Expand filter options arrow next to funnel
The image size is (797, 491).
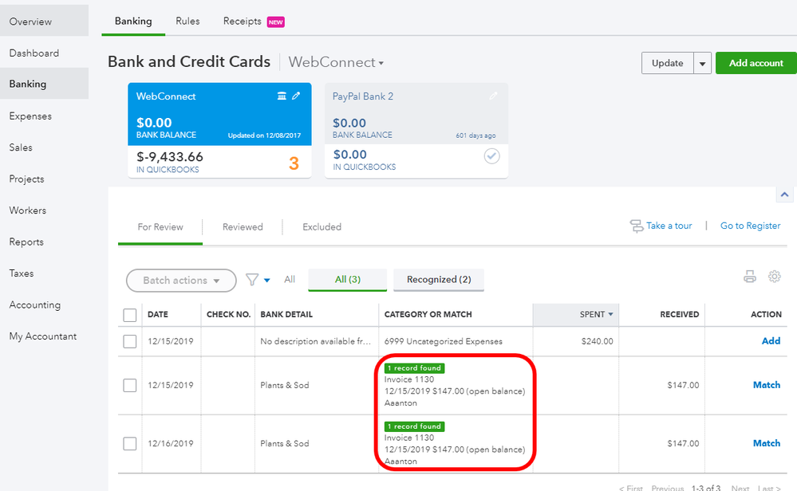pos(266,281)
